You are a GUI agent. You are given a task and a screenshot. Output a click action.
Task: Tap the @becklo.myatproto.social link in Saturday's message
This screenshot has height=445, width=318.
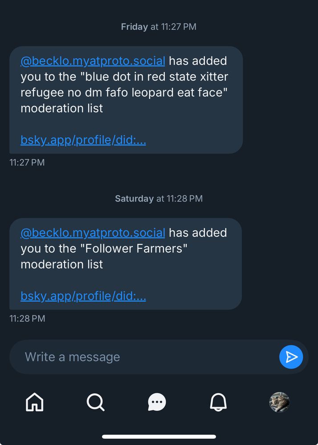pyautogui.click(x=92, y=233)
